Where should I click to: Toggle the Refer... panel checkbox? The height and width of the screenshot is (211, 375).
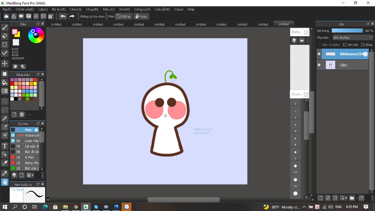click(x=306, y=32)
